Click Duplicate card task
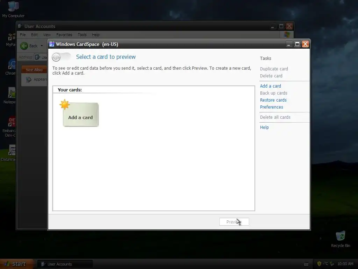Screen dimensions: 358x269 (274, 69)
